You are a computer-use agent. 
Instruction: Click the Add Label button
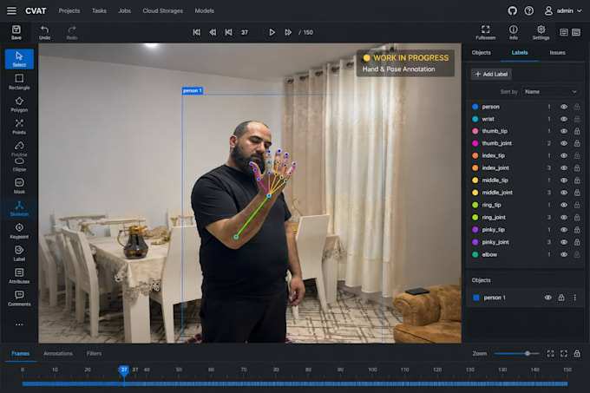pos(491,74)
